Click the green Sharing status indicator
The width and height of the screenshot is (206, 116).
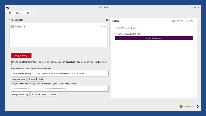181,107
